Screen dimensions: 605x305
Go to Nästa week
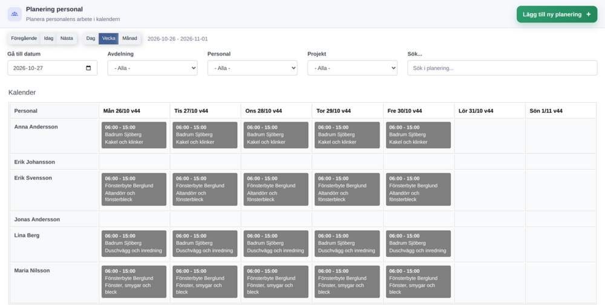pyautogui.click(x=67, y=39)
